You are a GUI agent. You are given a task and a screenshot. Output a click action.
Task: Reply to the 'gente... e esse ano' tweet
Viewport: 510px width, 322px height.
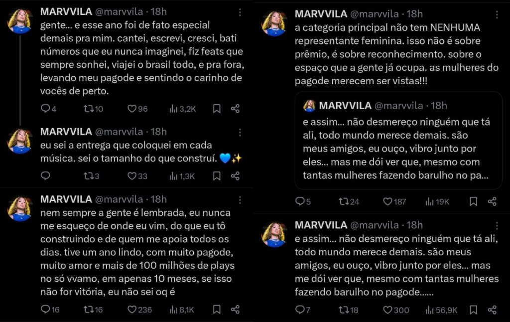[45, 109]
